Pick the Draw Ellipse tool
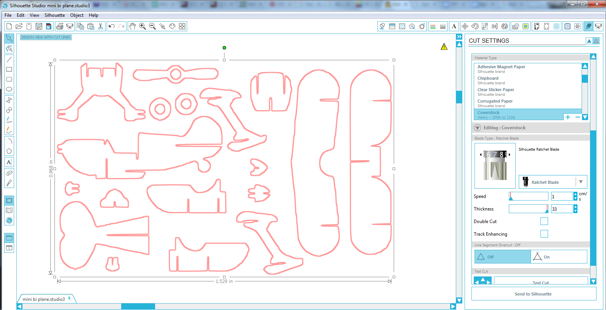 pos(9,89)
